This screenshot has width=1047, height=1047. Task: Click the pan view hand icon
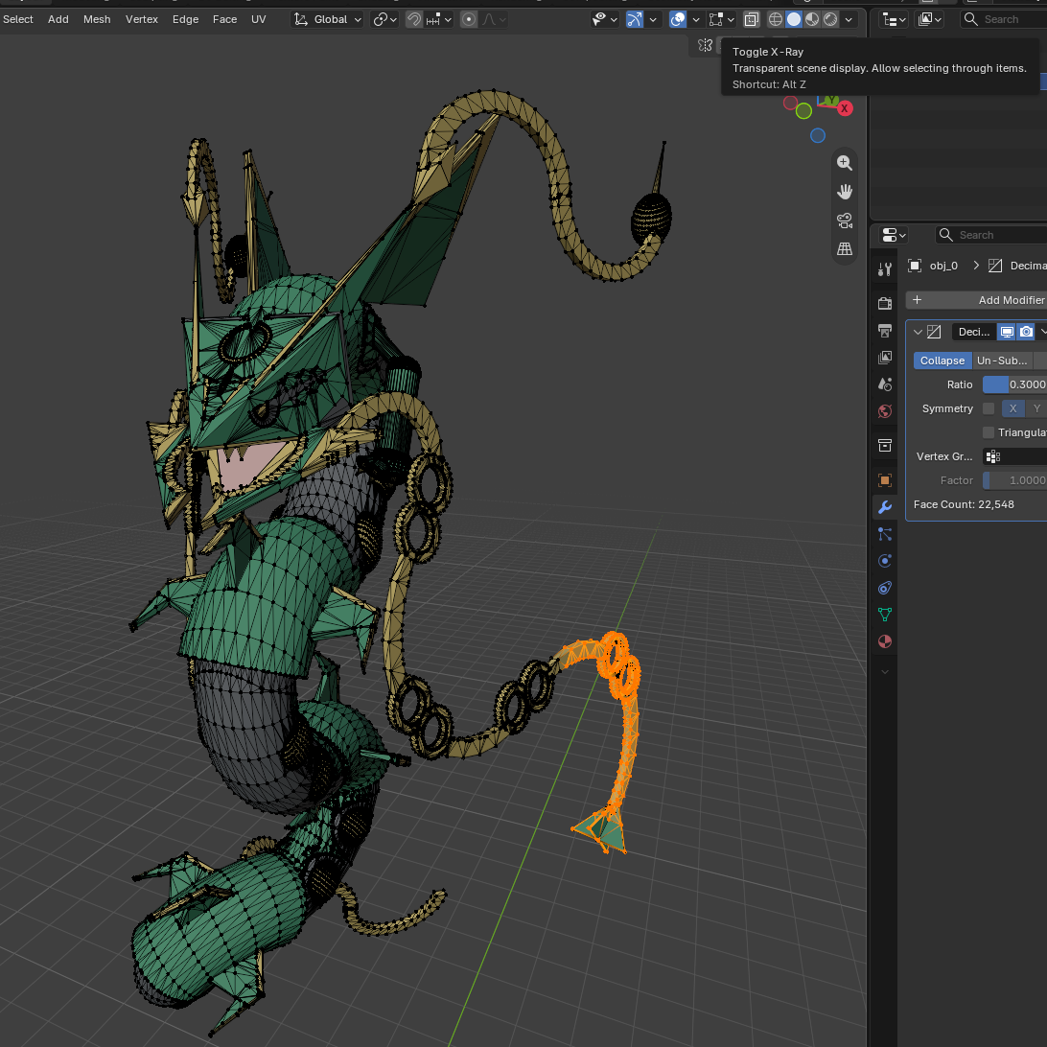pos(845,192)
